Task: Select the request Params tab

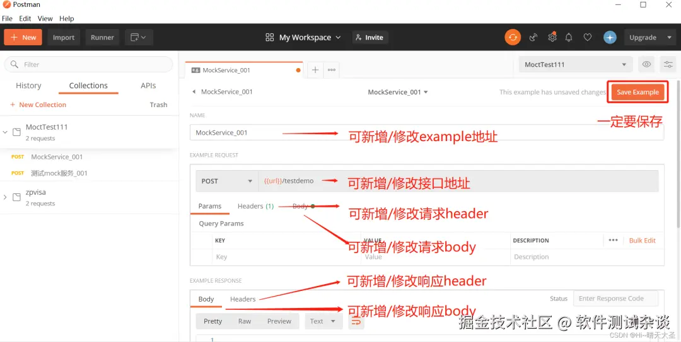Action: 210,206
